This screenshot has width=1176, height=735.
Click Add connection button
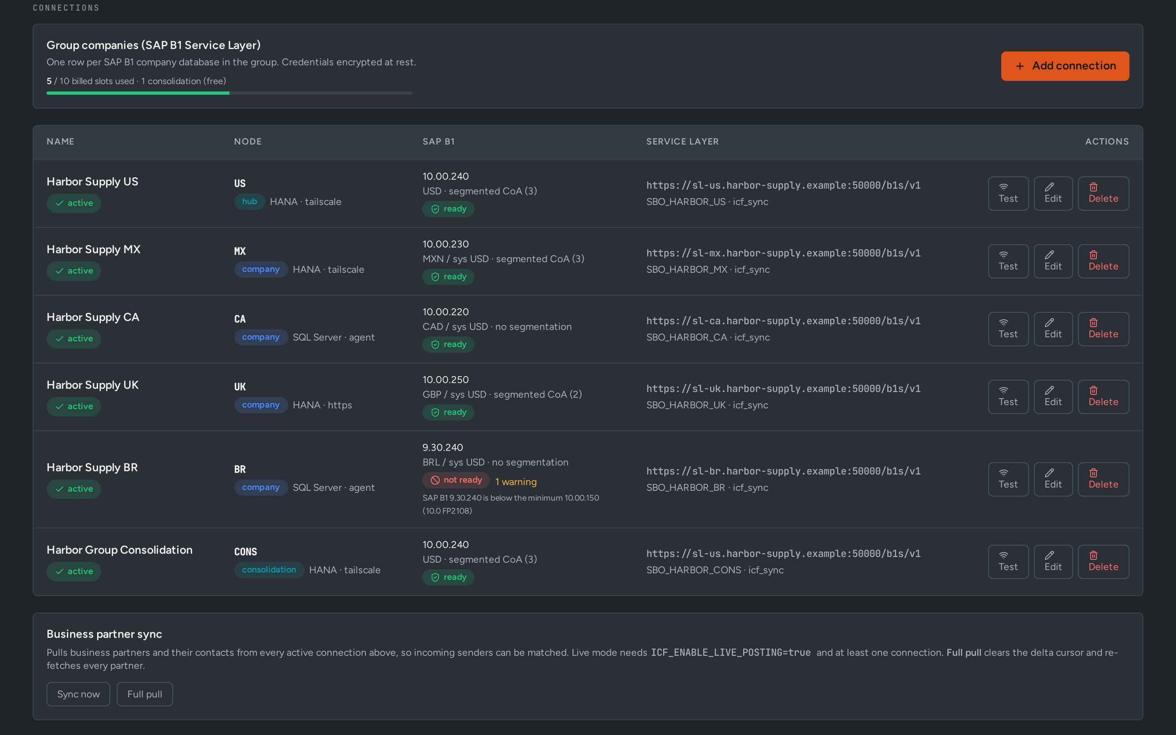coord(1065,66)
